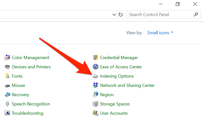Viewport: 204px width, 124px height.
Task: Click the Mouse icon
Action: click(x=7, y=85)
